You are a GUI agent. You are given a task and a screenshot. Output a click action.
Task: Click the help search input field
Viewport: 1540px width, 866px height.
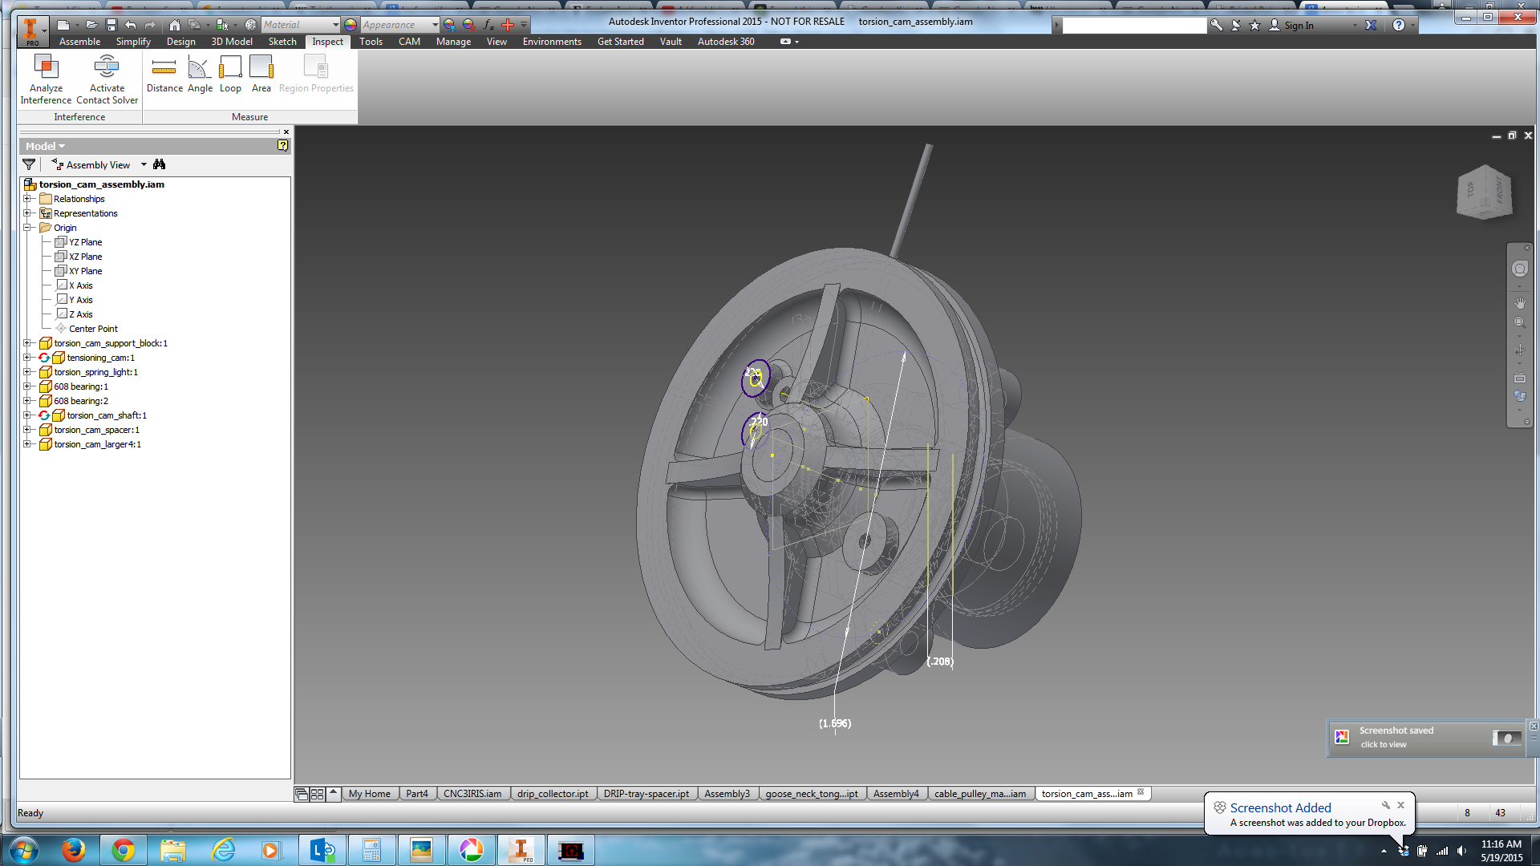(1134, 26)
